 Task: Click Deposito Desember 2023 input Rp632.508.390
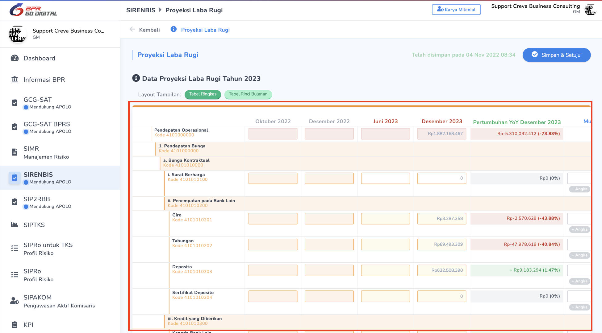click(441, 270)
